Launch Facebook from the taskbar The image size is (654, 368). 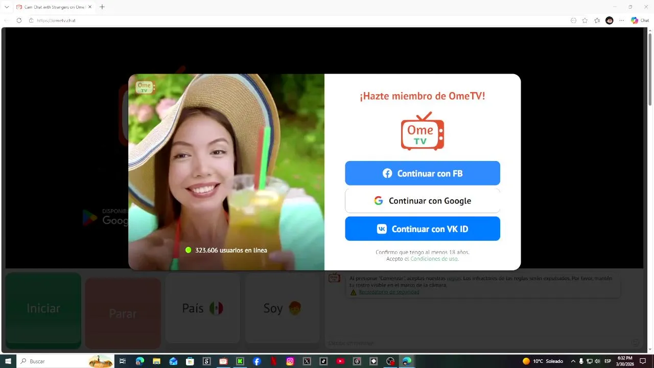(x=257, y=361)
